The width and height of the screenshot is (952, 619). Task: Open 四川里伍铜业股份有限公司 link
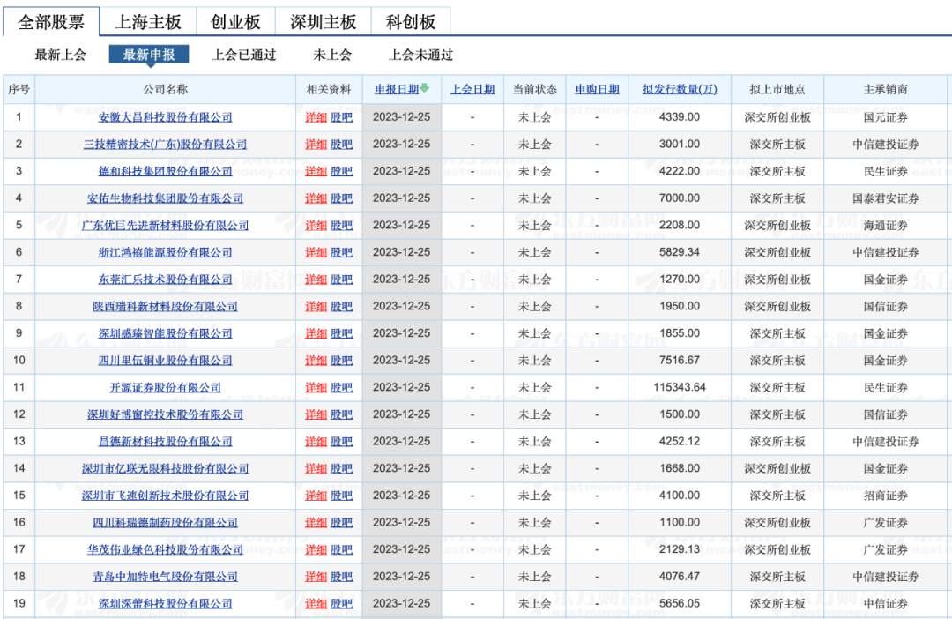(165, 361)
